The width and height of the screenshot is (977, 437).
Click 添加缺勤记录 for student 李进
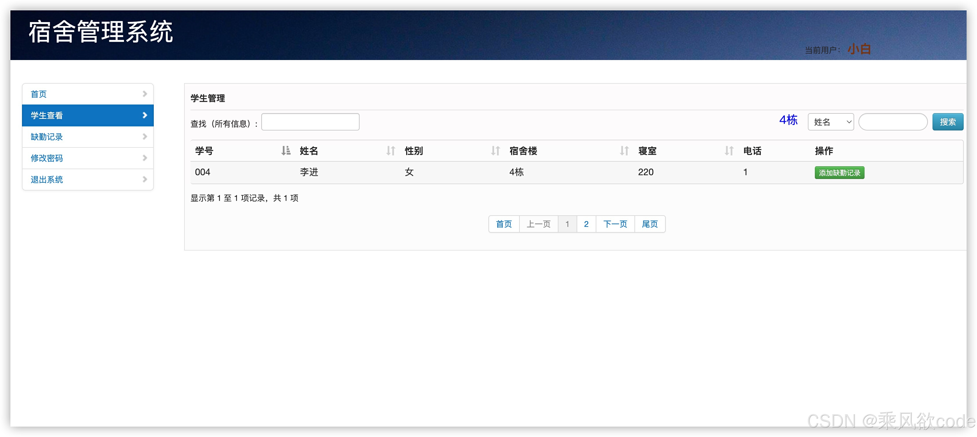tap(839, 172)
